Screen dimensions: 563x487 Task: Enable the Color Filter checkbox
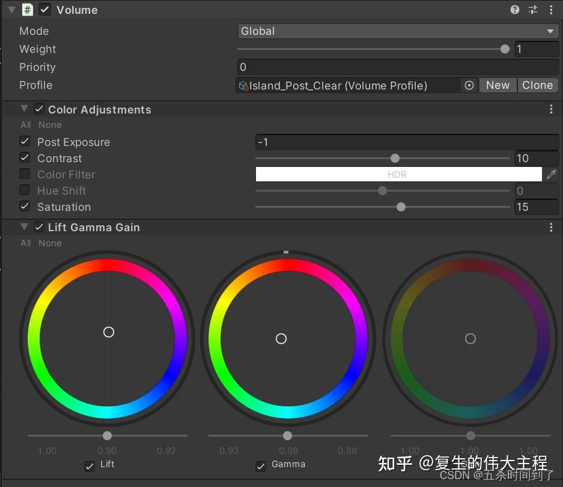[x=25, y=174]
